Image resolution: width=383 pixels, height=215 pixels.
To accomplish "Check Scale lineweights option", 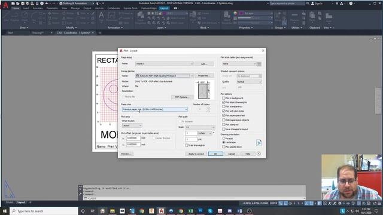I will [x=187, y=145].
